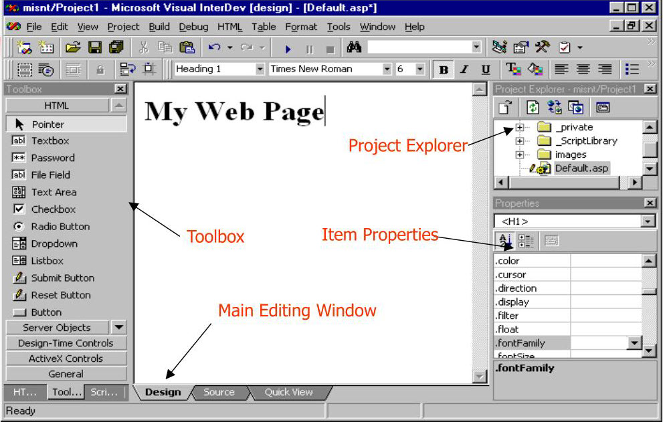Open the Design-Time Controls toolbox section
The width and height of the screenshot is (663, 422).
(66, 343)
